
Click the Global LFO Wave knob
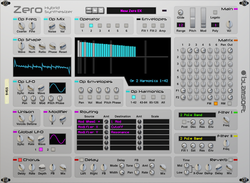(41, 139)
